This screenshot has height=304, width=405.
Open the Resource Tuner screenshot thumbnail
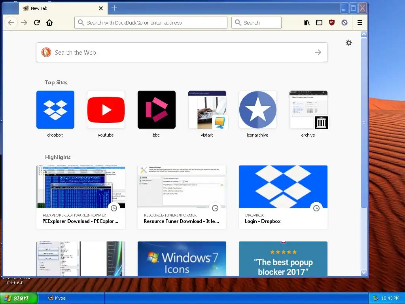coord(182,187)
